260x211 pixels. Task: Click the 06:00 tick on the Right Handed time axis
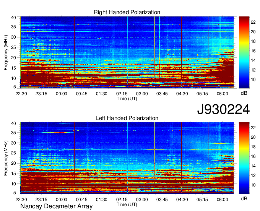coord(223,94)
